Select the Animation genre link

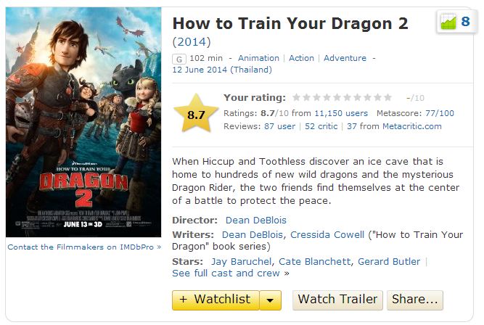point(258,58)
